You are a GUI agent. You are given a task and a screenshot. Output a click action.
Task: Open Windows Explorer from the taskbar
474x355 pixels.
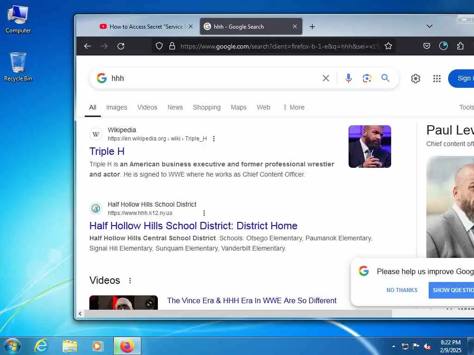(70, 346)
